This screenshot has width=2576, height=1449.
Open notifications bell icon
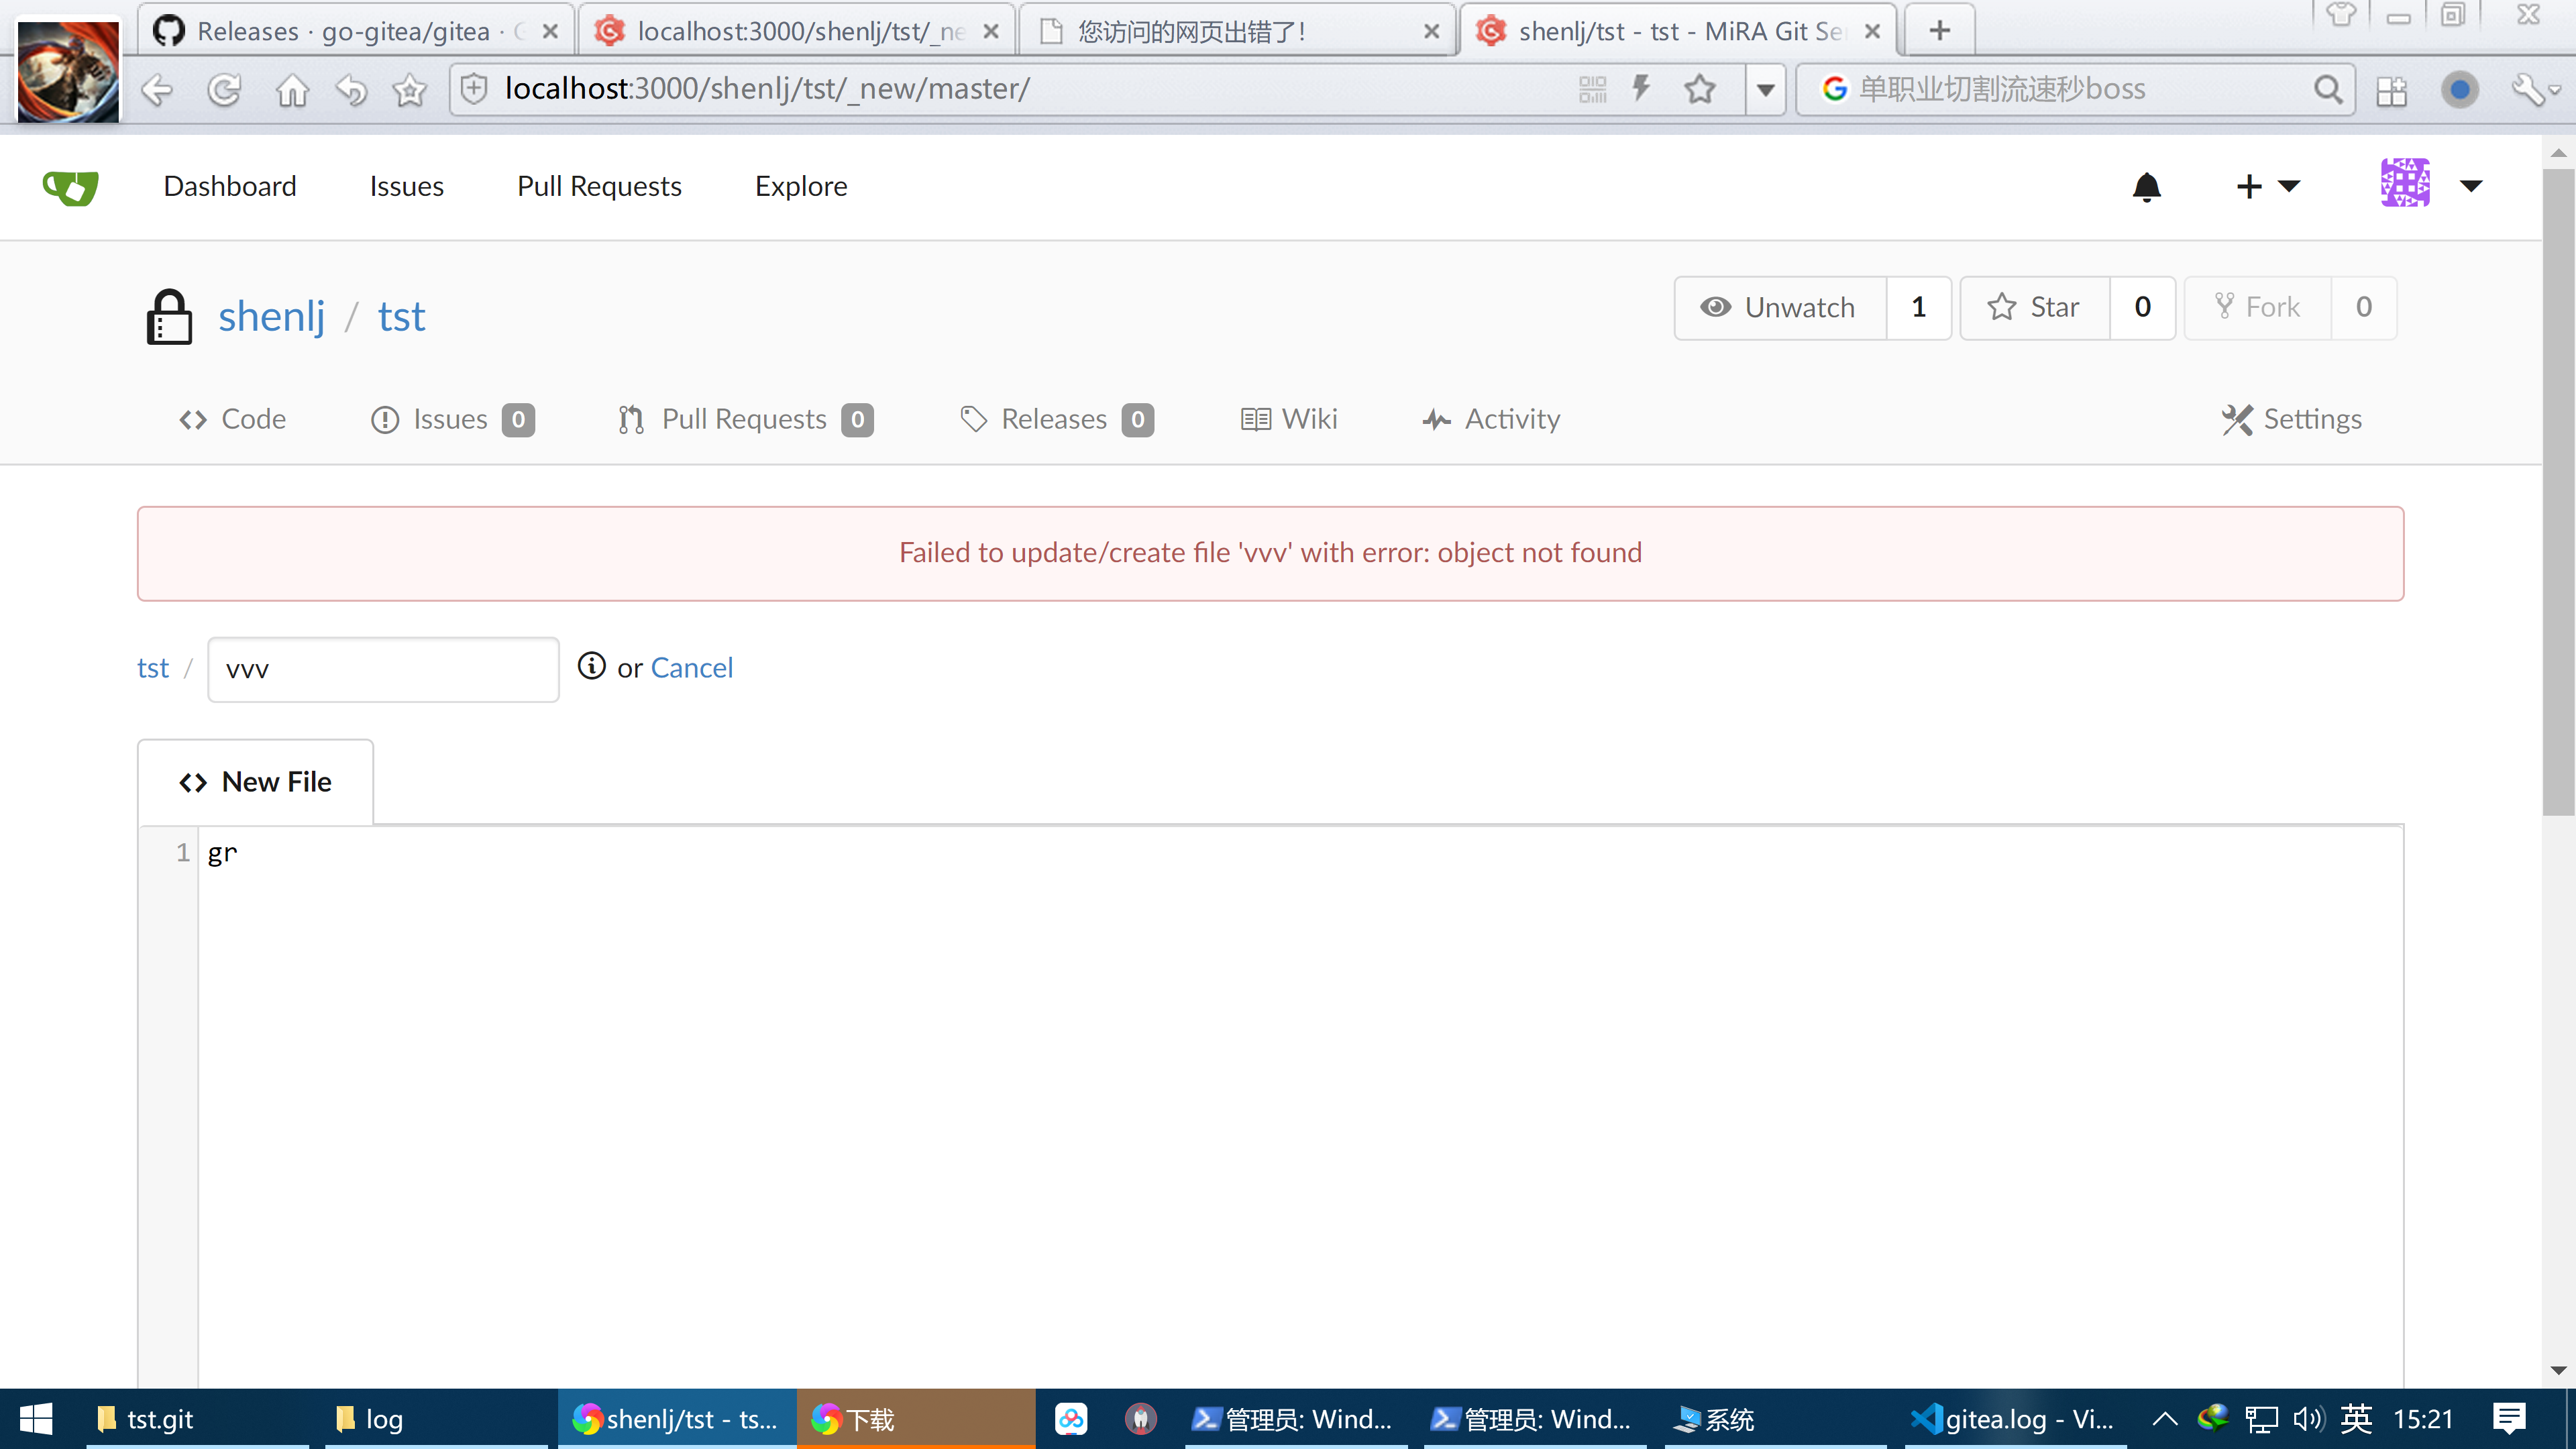point(2146,187)
